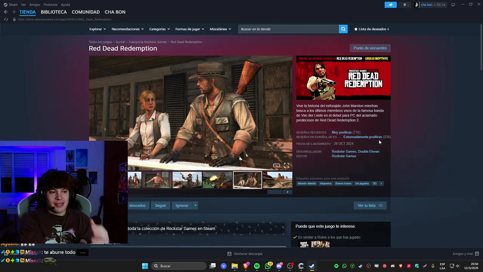Open Brave browser from the taskbar
Screen dimensions: 483x272
click(x=246, y=266)
